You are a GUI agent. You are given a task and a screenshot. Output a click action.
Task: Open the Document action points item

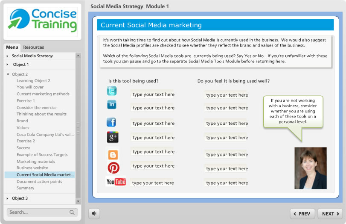tap(39, 182)
